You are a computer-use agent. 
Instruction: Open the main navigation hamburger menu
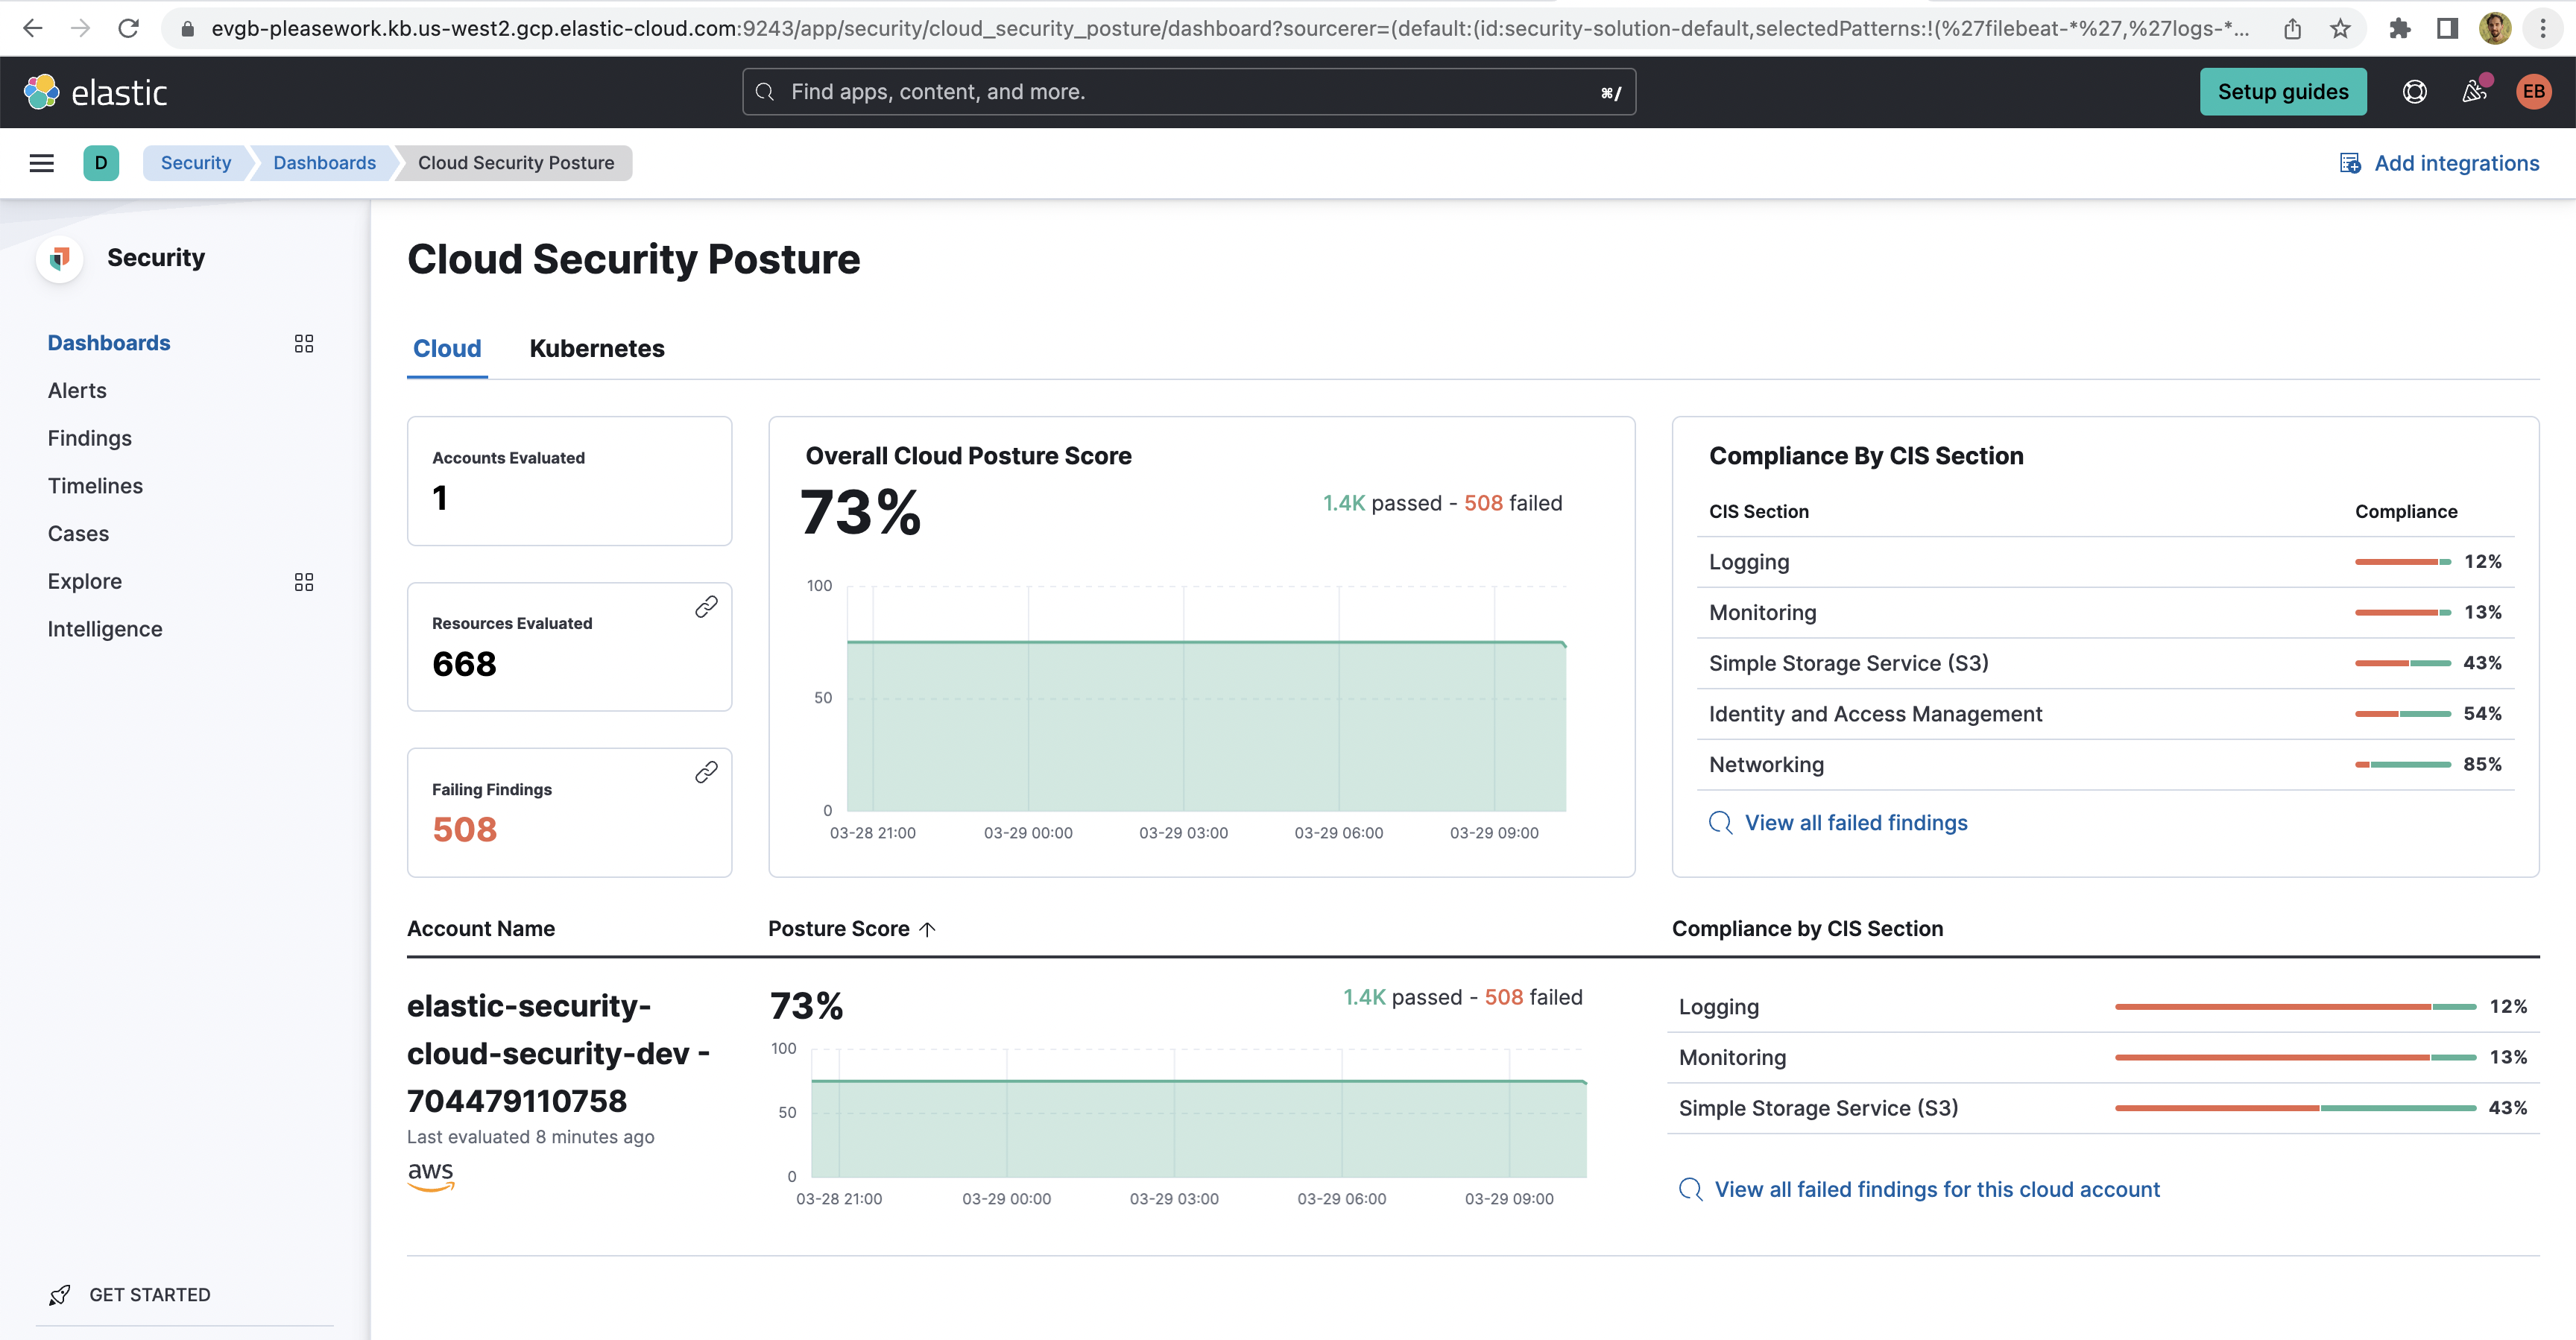pyautogui.click(x=41, y=162)
